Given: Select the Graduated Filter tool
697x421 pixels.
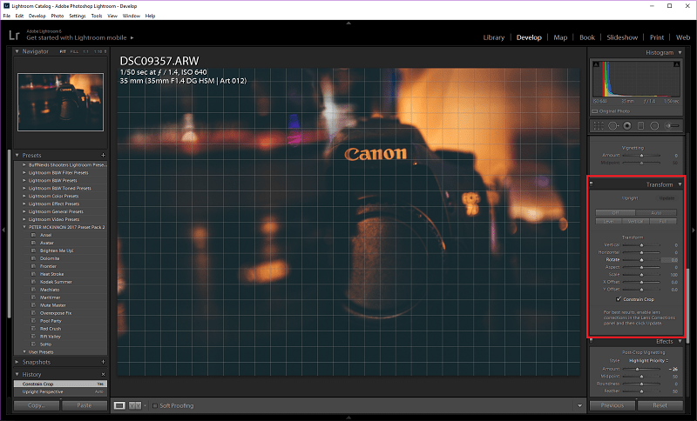Looking at the screenshot, I should click(640, 126).
